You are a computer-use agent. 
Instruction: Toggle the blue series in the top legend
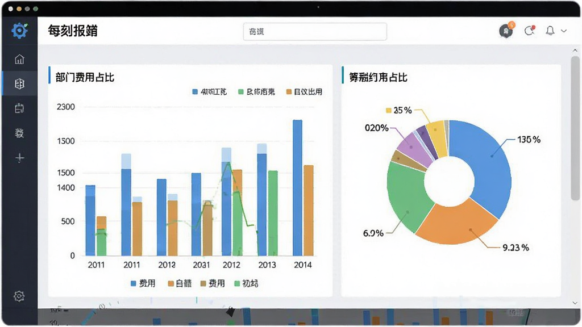coord(209,91)
